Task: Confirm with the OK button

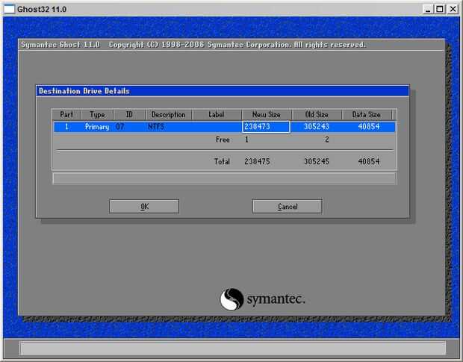Action: 144,206
